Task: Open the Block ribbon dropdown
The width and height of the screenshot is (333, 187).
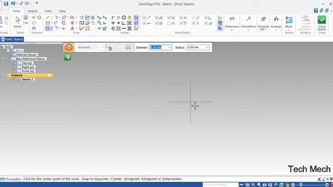Action: (x=289, y=30)
